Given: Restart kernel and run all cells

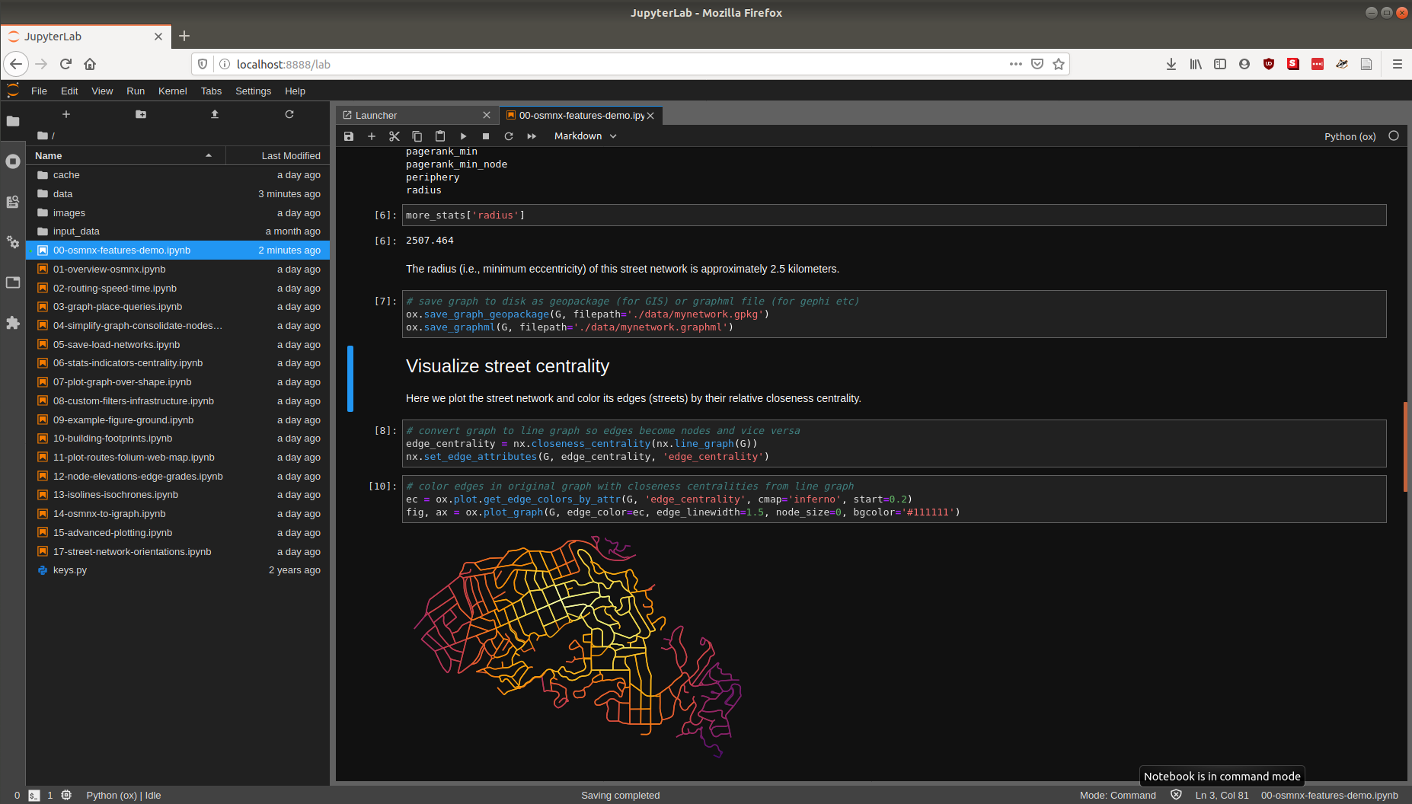Looking at the screenshot, I should [532, 136].
